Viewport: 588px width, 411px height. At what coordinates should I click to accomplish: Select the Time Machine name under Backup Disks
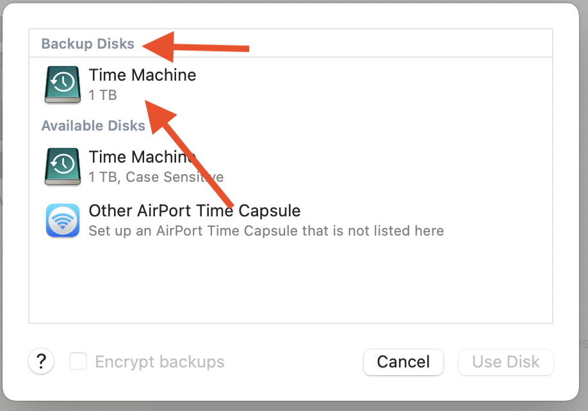point(142,75)
